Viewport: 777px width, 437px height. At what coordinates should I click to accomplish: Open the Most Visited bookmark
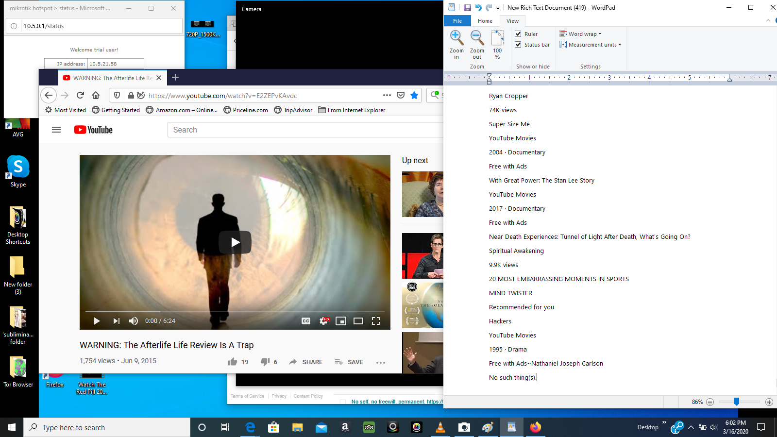tap(66, 110)
